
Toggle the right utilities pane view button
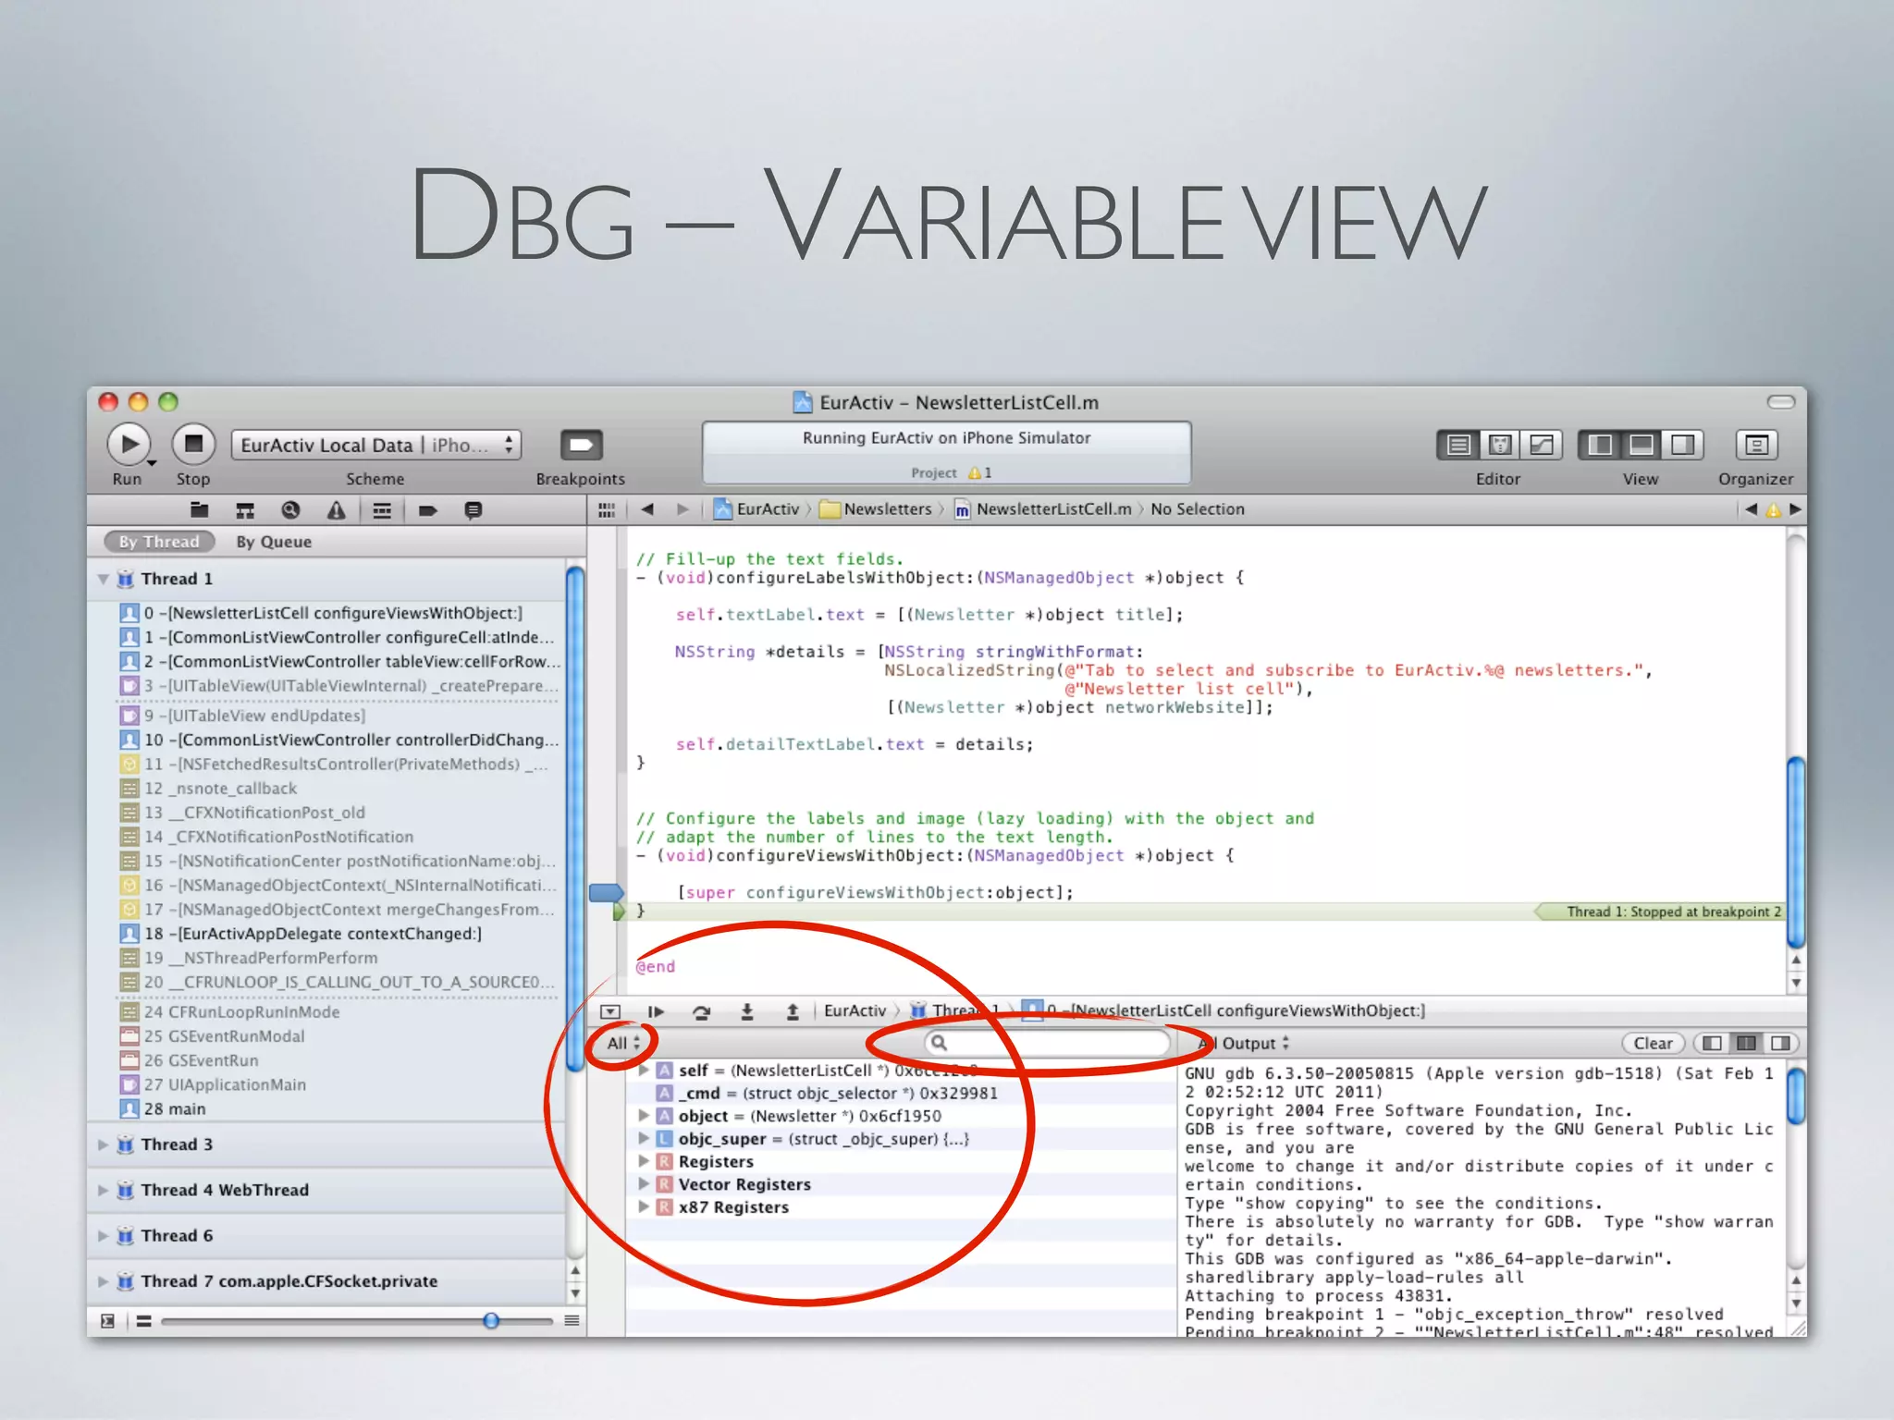1682,446
